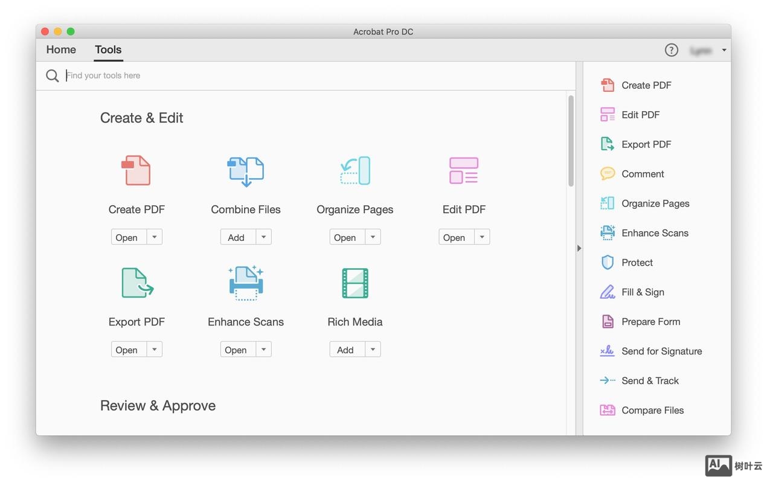Screen dimensions: 767x483
Task: Open the Compare Files tool from sidebar
Action: click(x=653, y=410)
